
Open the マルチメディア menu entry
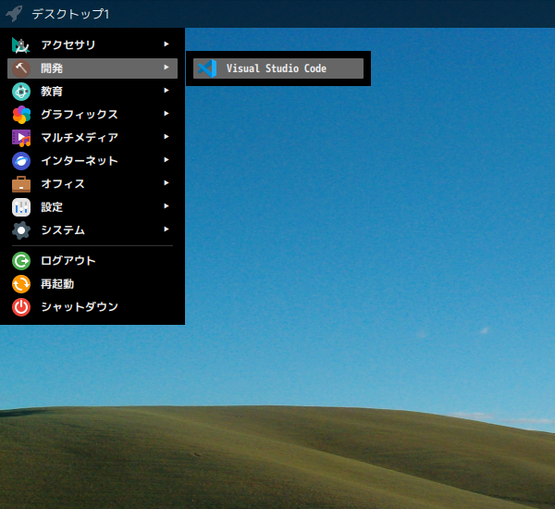tap(92, 138)
